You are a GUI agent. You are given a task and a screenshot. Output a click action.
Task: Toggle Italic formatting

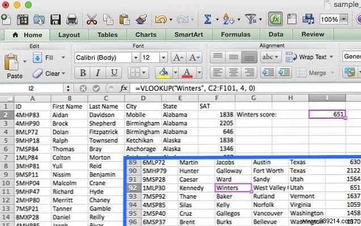pos(97,73)
